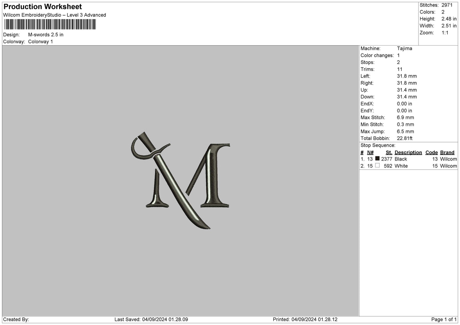The width and height of the screenshot is (460, 325).
Task: Click the white thread color swatch
Action: [377, 166]
